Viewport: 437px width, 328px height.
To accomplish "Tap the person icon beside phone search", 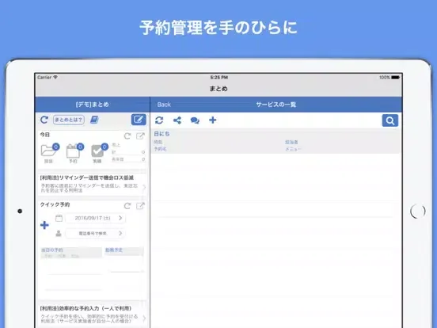I will click(59, 233).
